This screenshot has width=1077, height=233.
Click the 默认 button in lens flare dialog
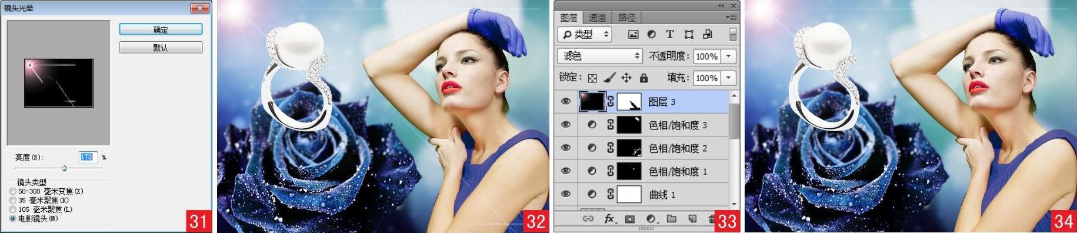161,47
